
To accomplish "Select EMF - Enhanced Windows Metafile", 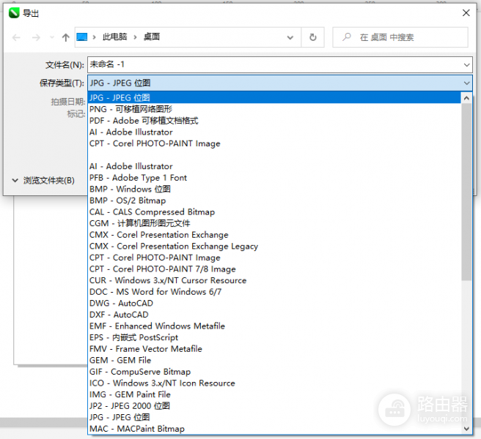I will (x=274, y=326).
